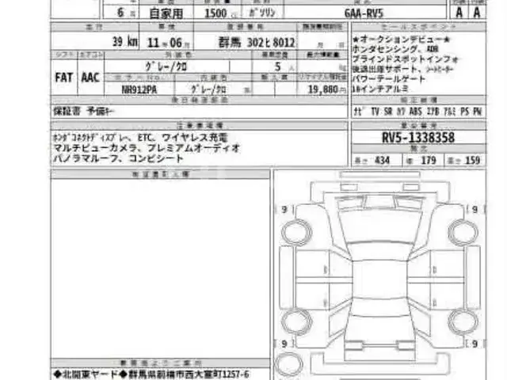Screen dimensions: 507x380
Task: Click the empty inspector notes box
Action: click(160, 268)
